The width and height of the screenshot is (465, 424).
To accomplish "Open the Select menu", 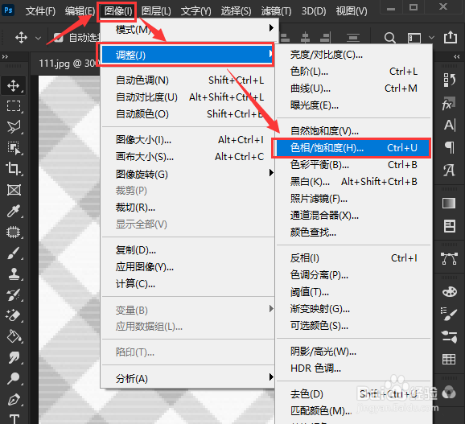I will (x=236, y=11).
